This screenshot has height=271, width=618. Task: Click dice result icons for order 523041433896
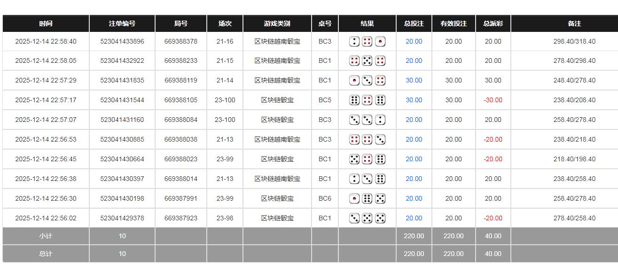[367, 42]
